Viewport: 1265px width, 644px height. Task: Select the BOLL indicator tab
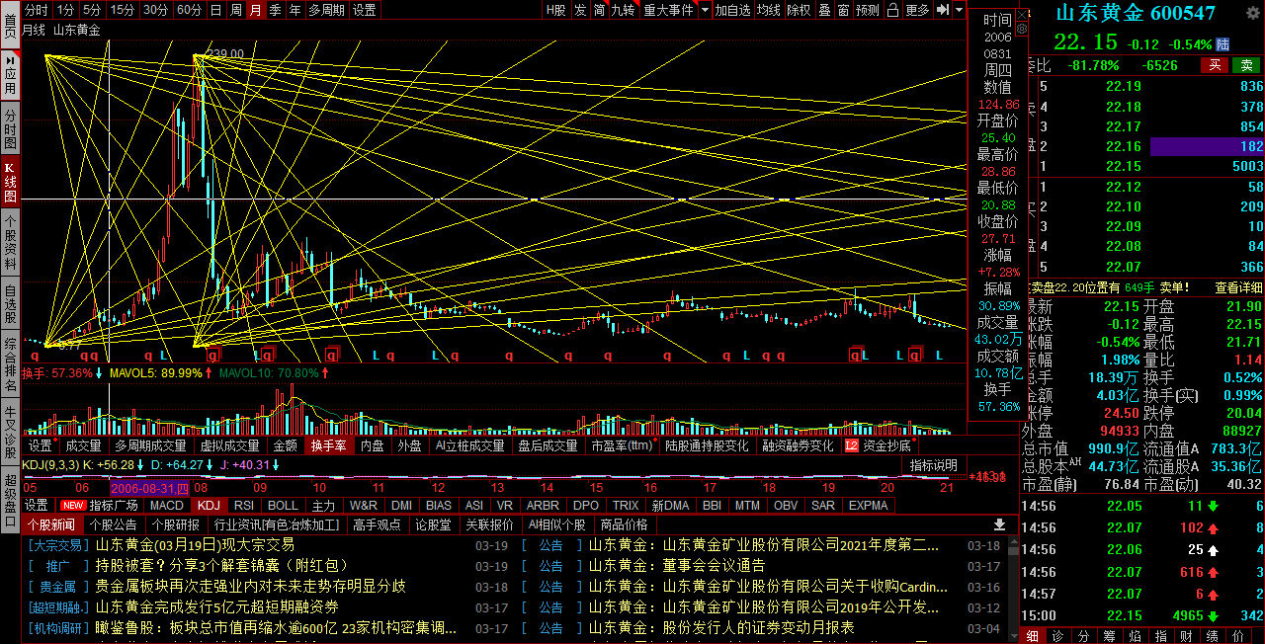point(283,505)
